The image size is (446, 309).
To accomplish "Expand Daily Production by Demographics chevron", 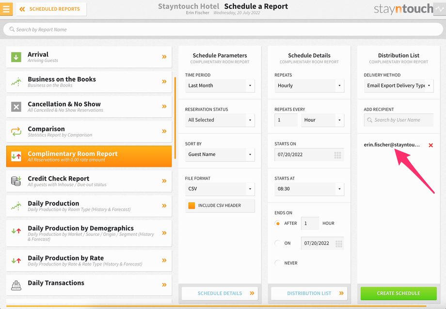I will coord(164,233).
